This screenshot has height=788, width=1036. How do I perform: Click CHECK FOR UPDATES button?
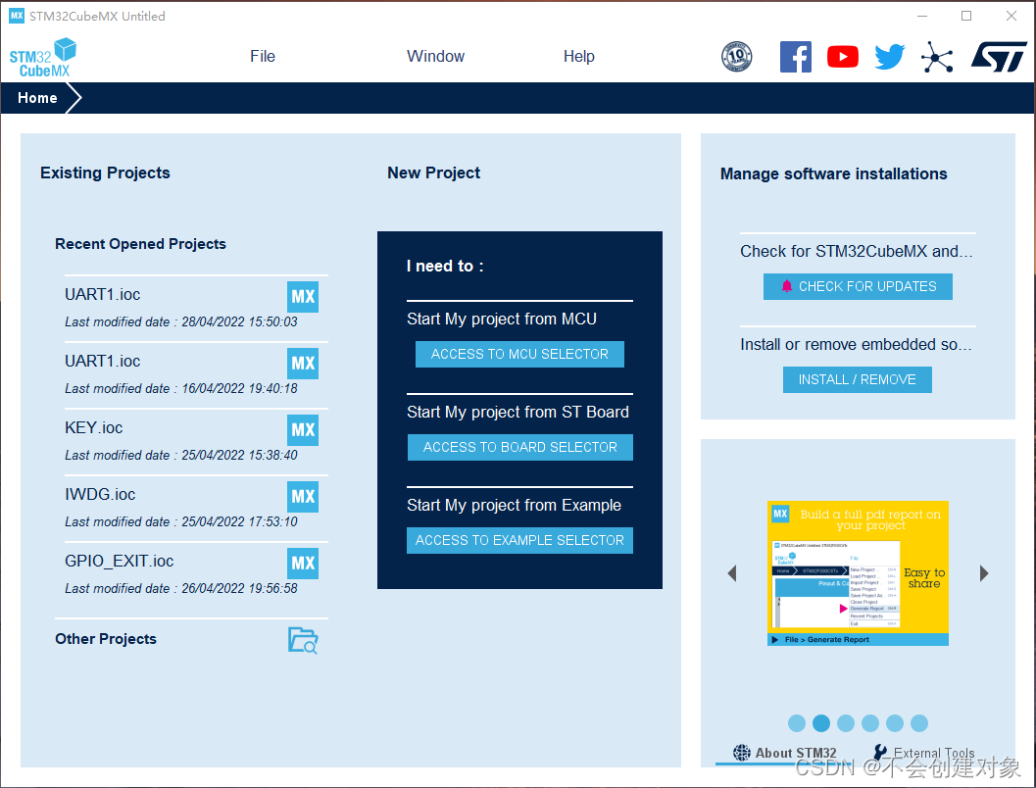[858, 286]
